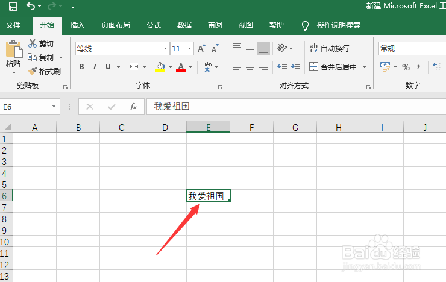This screenshot has height=282, width=446.
Task: Apply the comma style icon
Action: pyautogui.click(x=418, y=67)
